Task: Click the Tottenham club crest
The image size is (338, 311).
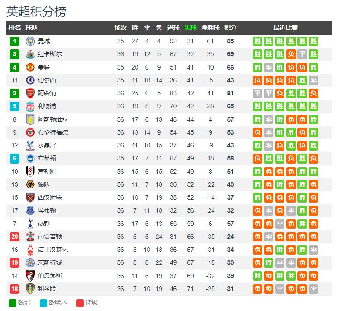Action: (30, 224)
